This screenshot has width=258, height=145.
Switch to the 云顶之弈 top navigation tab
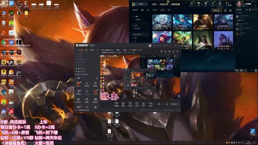pyautogui.click(x=164, y=4)
